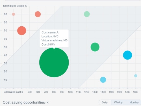Click the Normalized usage % axis label
Image resolution: width=141 pixels, height=106 pixels.
15,6
